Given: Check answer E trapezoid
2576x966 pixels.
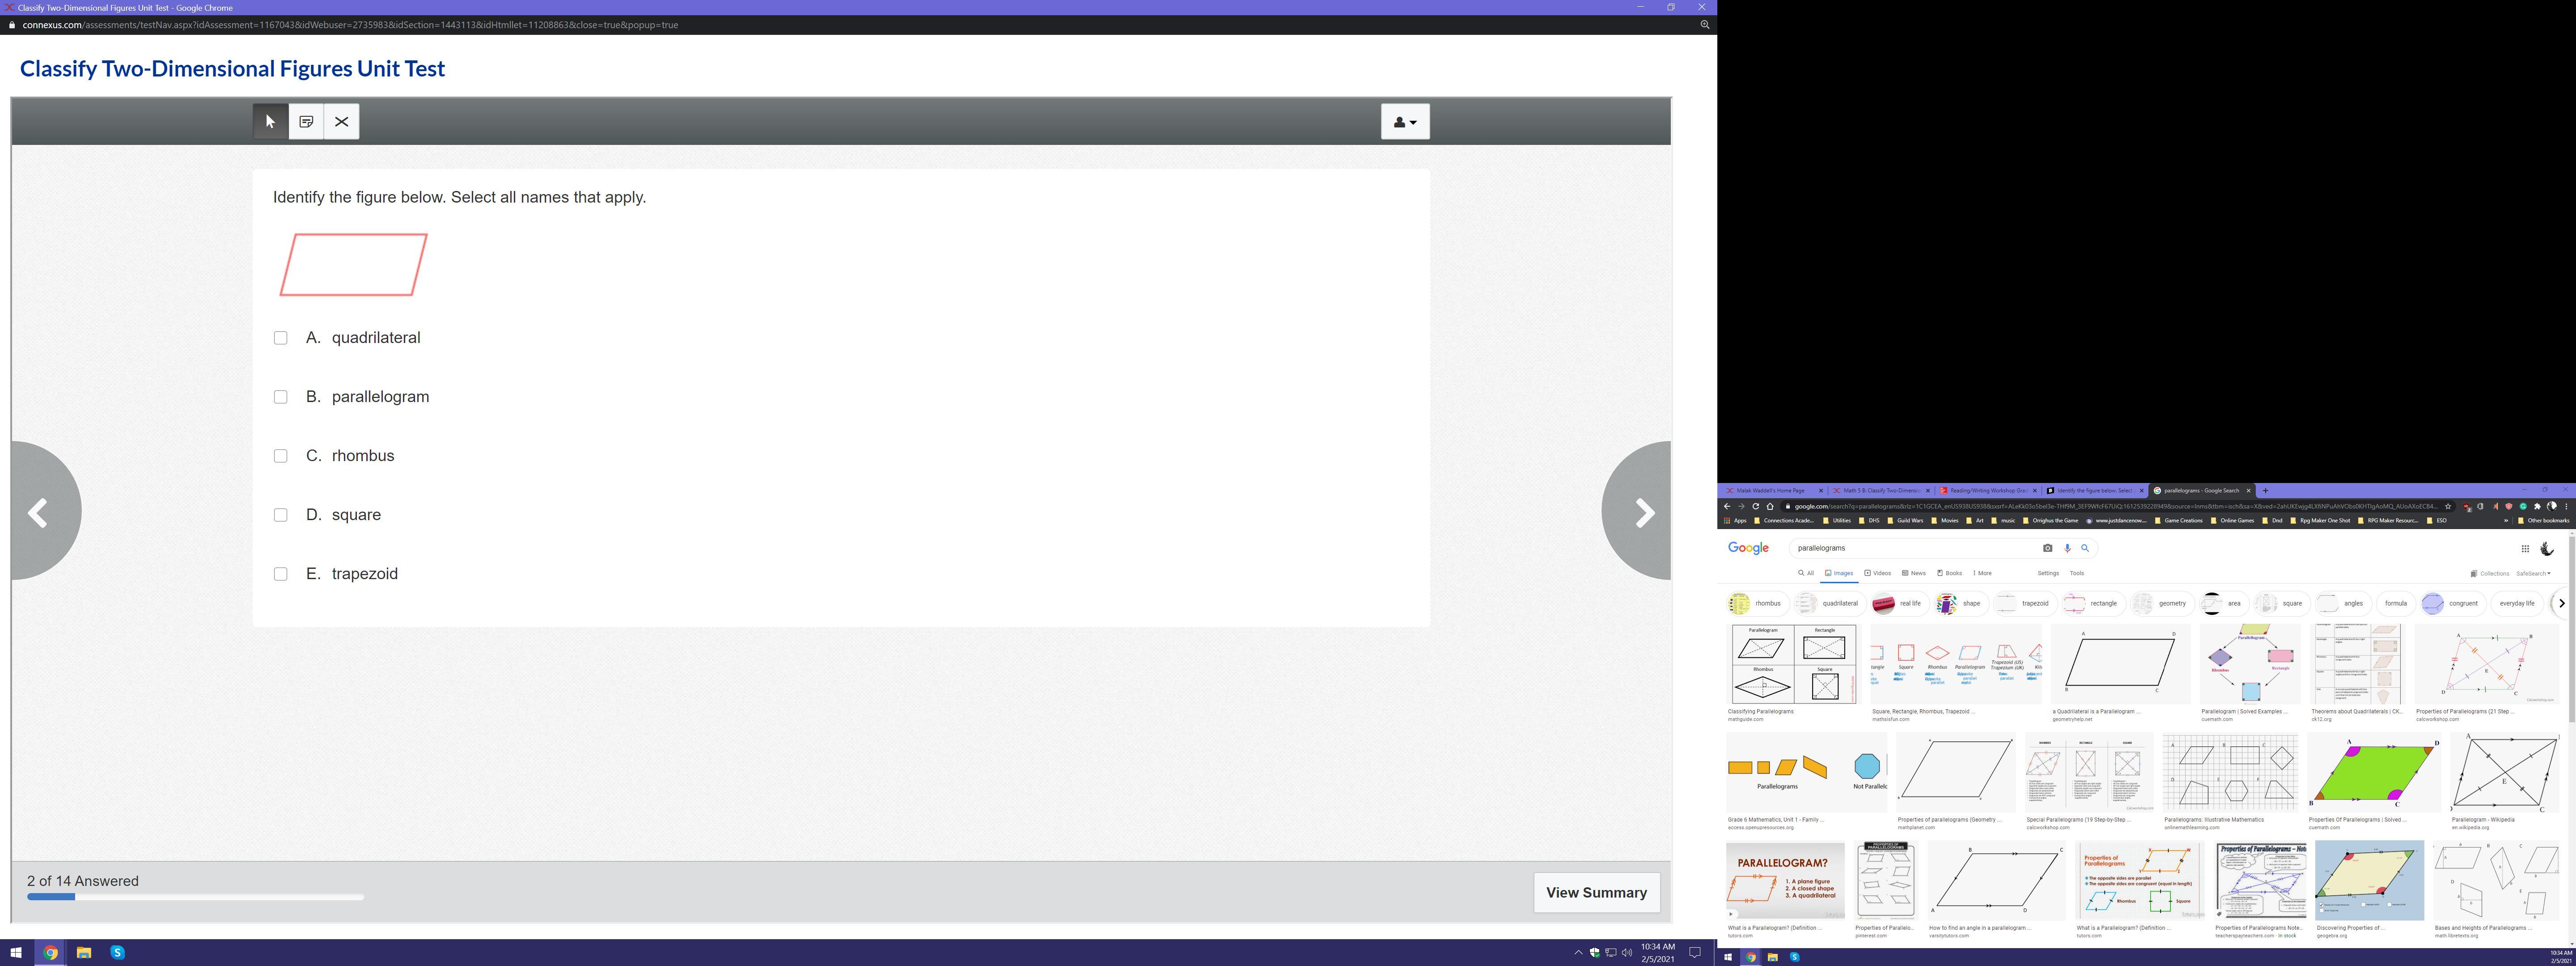Looking at the screenshot, I should click(281, 574).
